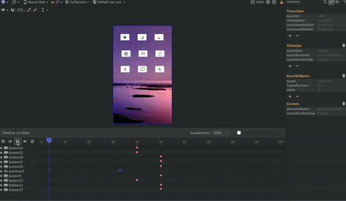This screenshot has height=201, width=346.
Task: Jump to end of timeline
Action: pos(25,142)
